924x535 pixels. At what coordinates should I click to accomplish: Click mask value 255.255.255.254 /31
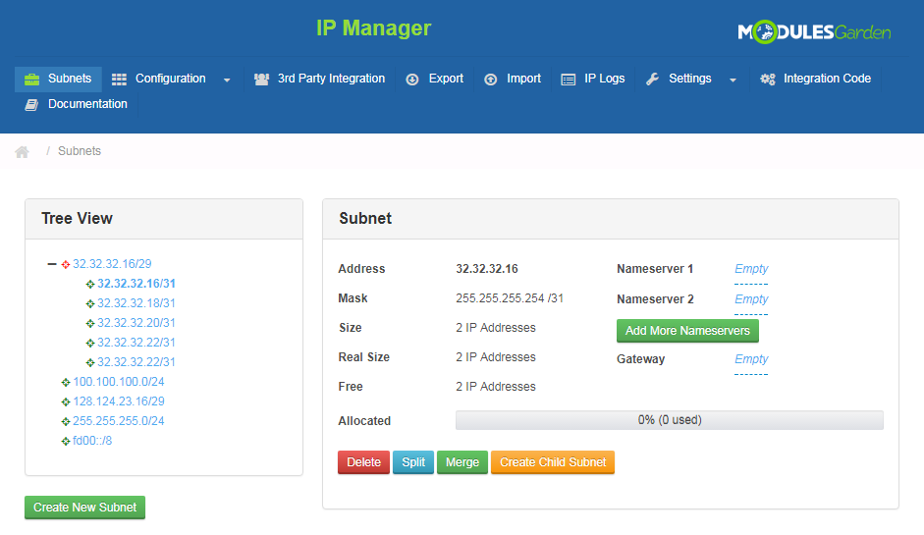pos(510,298)
